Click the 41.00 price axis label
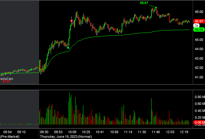Viewport: 205px width, 139px height. point(199,77)
